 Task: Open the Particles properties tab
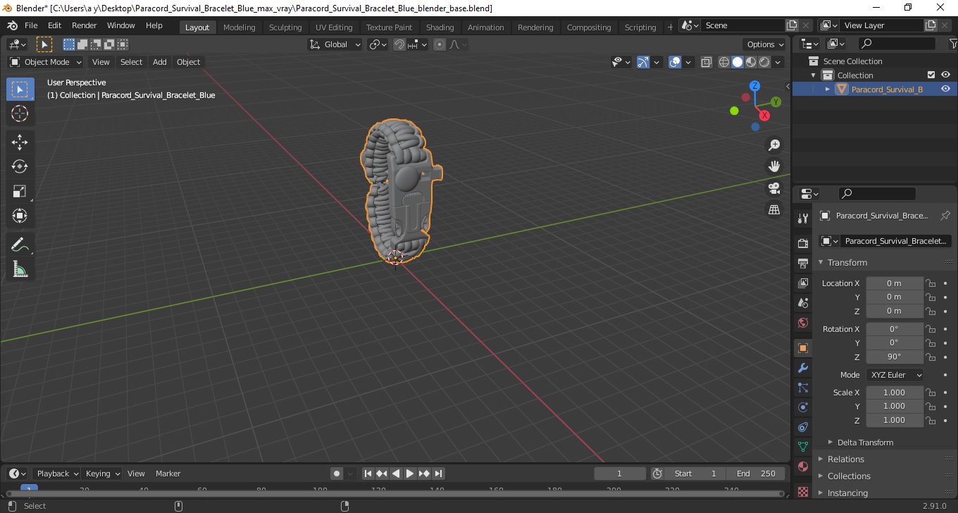point(803,388)
